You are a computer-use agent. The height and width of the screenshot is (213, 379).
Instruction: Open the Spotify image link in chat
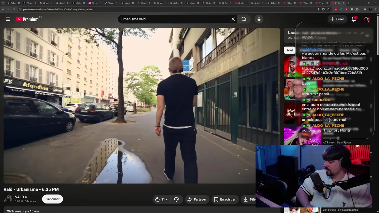click(335, 70)
